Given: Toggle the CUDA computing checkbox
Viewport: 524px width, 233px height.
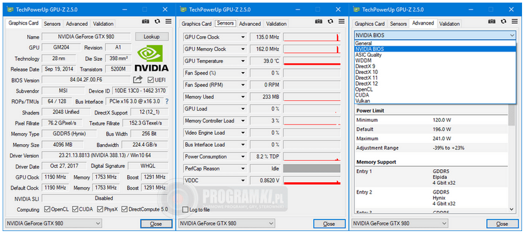Looking at the screenshot, I should pyautogui.click(x=76, y=209).
